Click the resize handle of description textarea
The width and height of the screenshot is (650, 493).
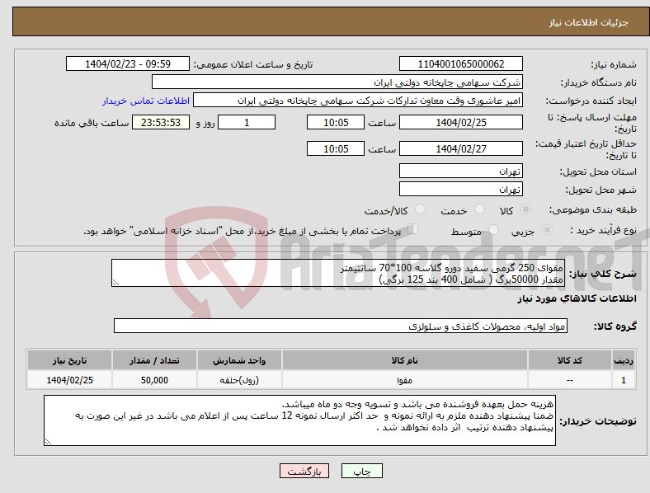point(115,283)
